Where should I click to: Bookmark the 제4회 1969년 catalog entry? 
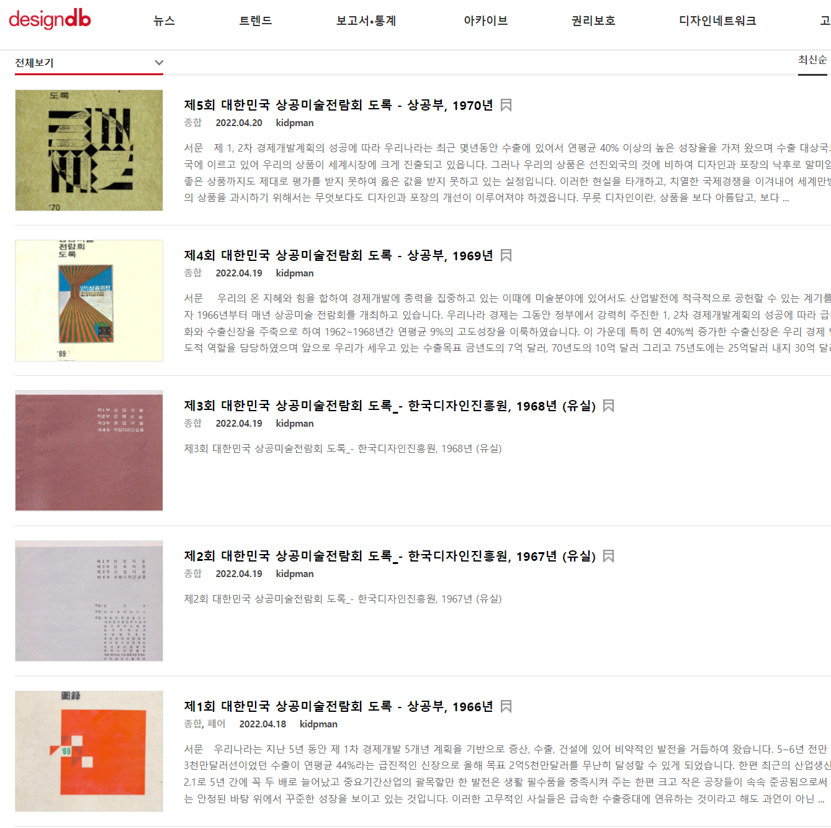(x=506, y=255)
